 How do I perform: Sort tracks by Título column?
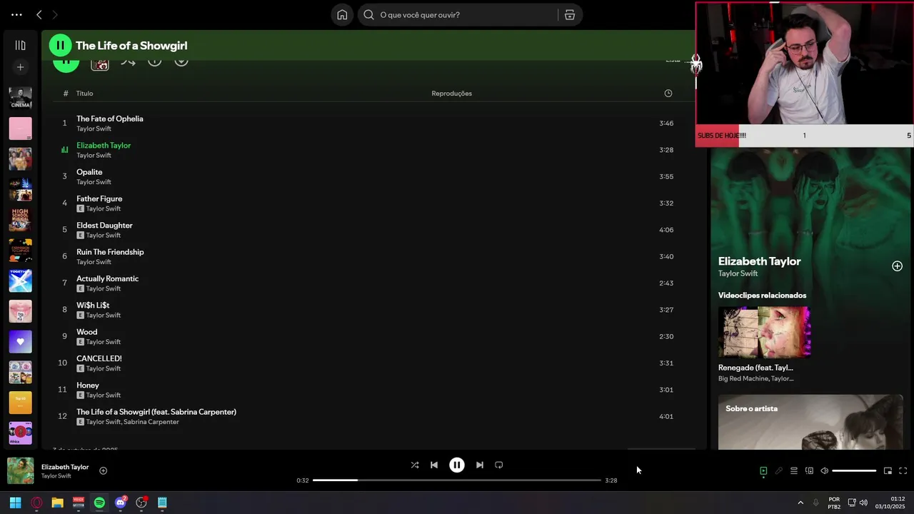[x=85, y=94]
